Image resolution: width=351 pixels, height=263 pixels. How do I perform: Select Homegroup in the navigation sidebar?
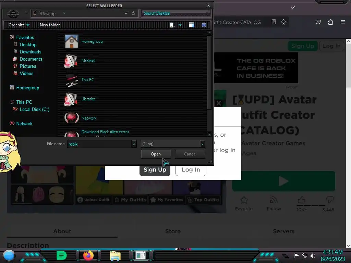point(27,88)
